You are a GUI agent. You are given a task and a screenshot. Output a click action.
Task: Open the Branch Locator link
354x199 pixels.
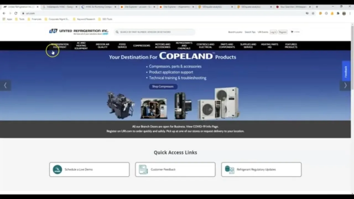click(235, 32)
